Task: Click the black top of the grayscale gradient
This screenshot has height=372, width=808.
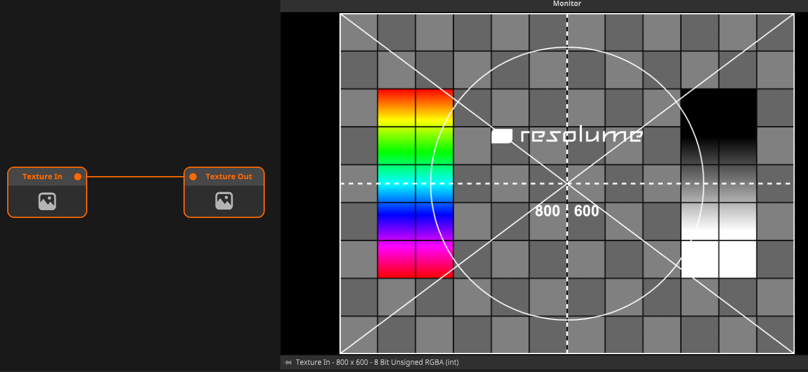Action: point(718,107)
